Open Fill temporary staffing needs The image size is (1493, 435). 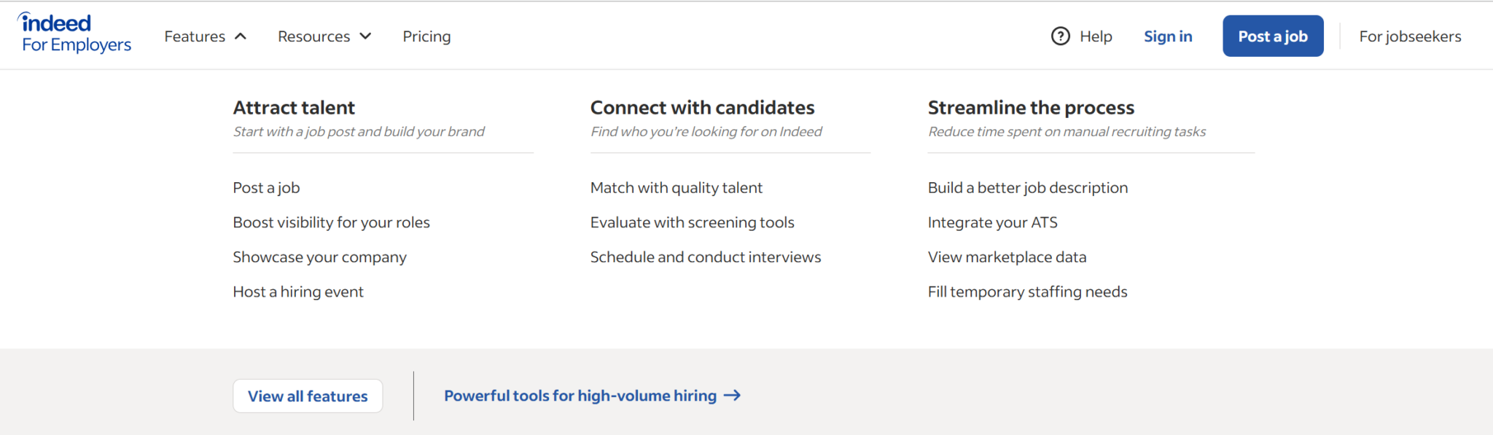(x=1027, y=291)
